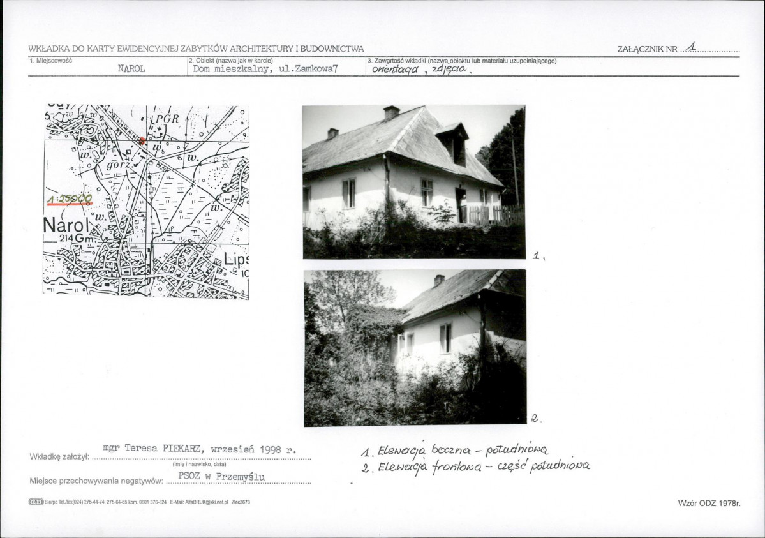Click the object name 'Dom mieszkalny, ul.Zamkowa7'

265,69
